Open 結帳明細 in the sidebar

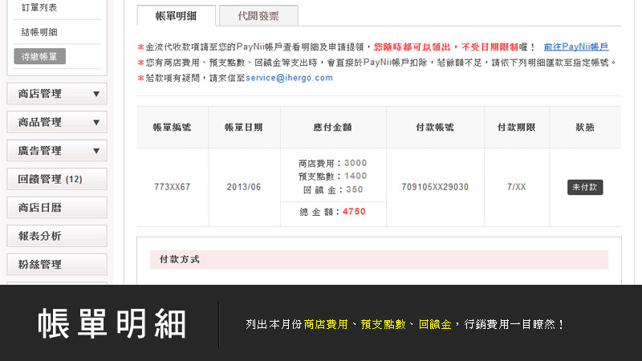click(39, 33)
